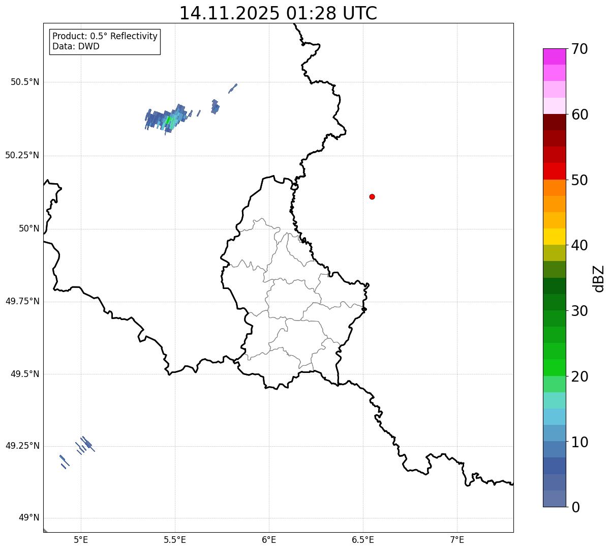Click the dark maroon colorbar segment below 60

click(555, 122)
